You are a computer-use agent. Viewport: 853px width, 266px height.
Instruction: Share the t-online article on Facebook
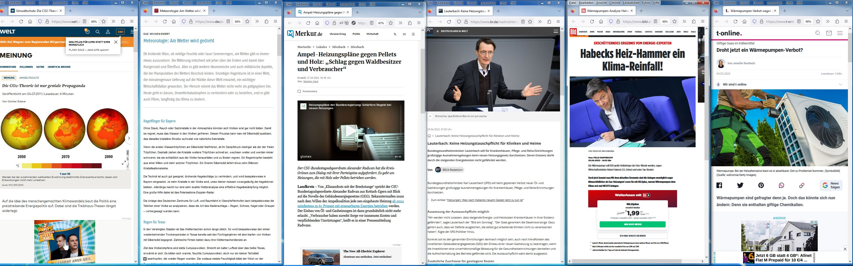point(719,185)
